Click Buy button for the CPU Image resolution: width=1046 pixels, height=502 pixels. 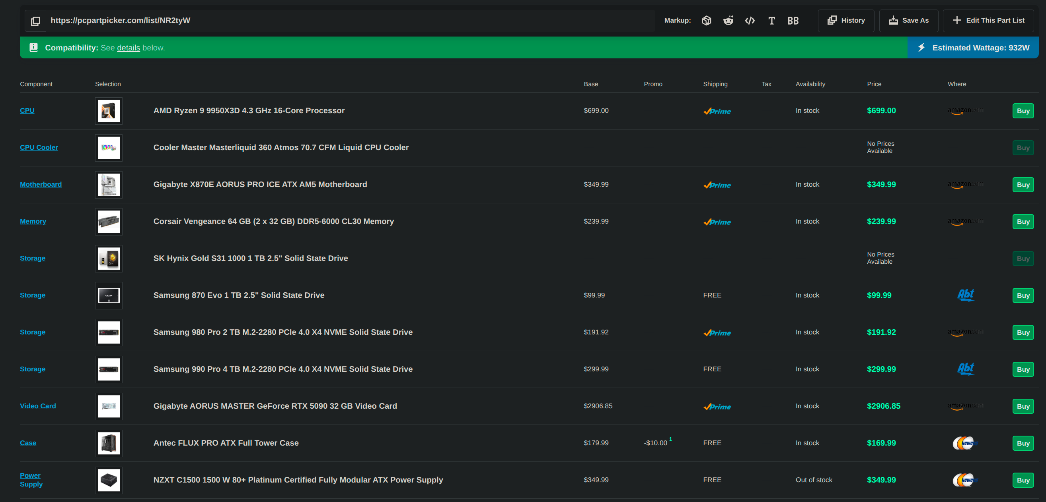[x=1023, y=111]
